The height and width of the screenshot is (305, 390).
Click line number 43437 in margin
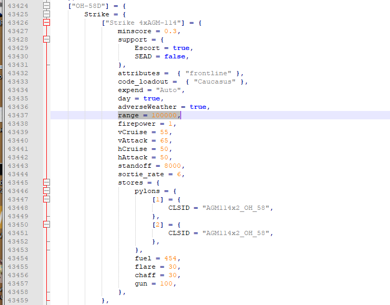(18, 115)
